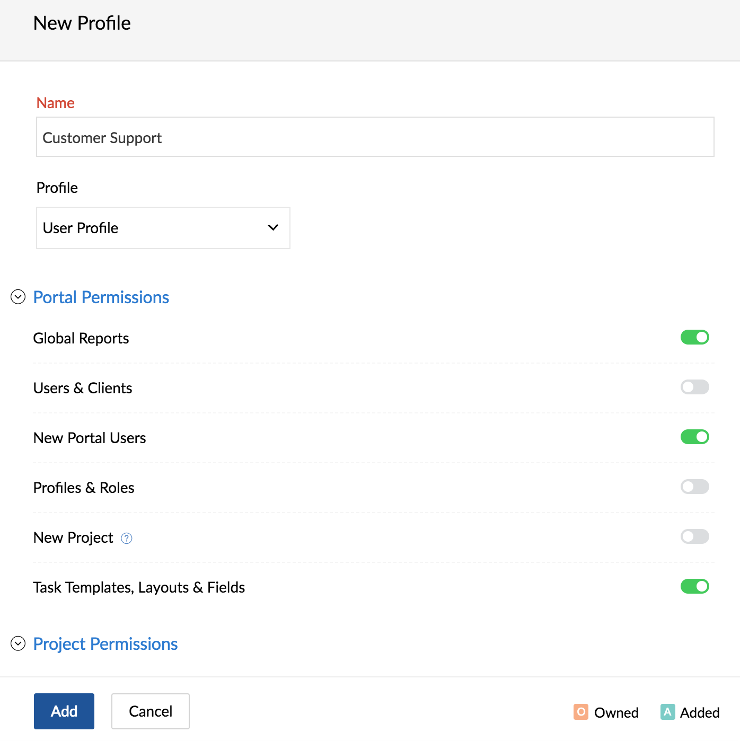Disable the Global Reports toggle
This screenshot has width=740, height=741.
[695, 337]
